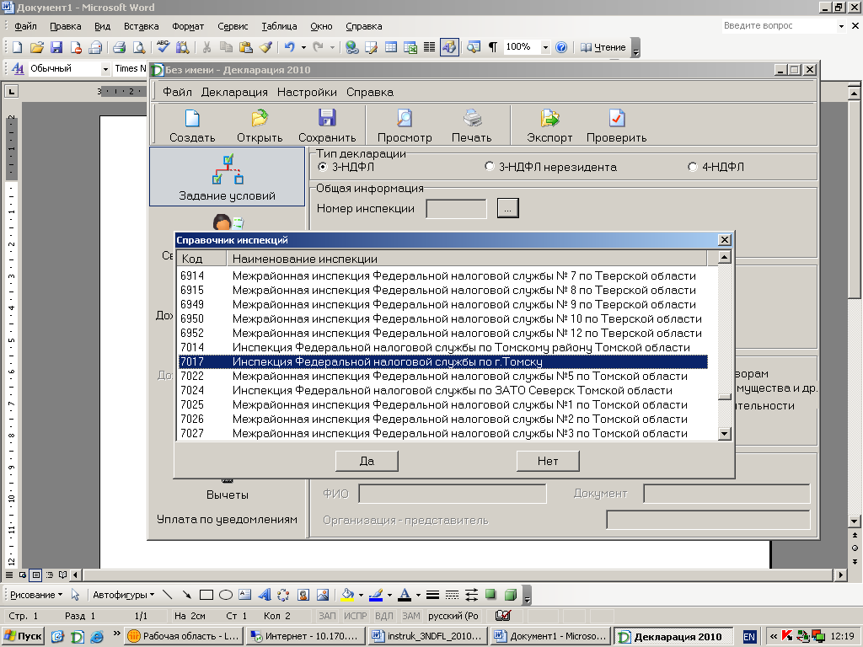
Task: Select the Задание условий section
Action: (x=227, y=177)
